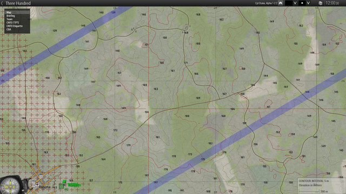This screenshot has height=194, width=346.
Task: Click the vehicle icon beside Alpha 1-2 2
Action: click(281, 3)
